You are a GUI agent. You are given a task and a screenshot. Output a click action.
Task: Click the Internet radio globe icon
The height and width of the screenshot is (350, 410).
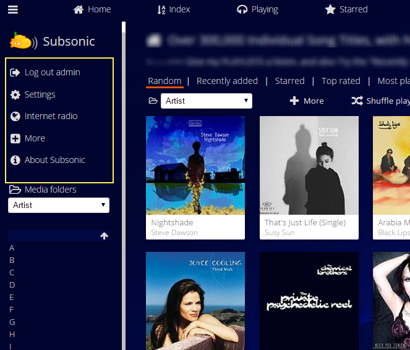[x=15, y=116]
